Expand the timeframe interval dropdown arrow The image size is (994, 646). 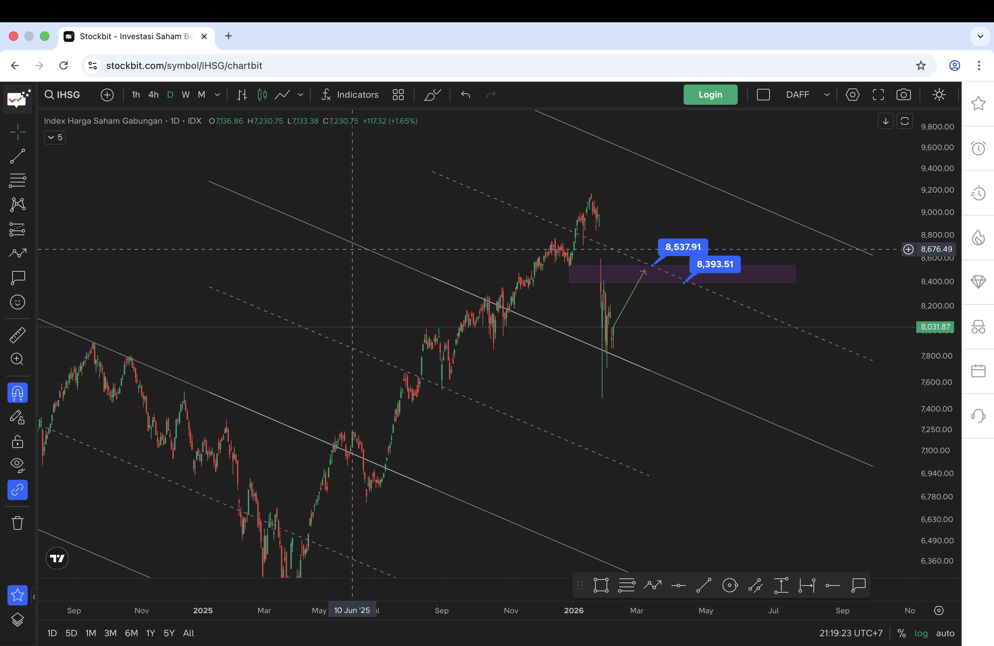click(x=217, y=95)
